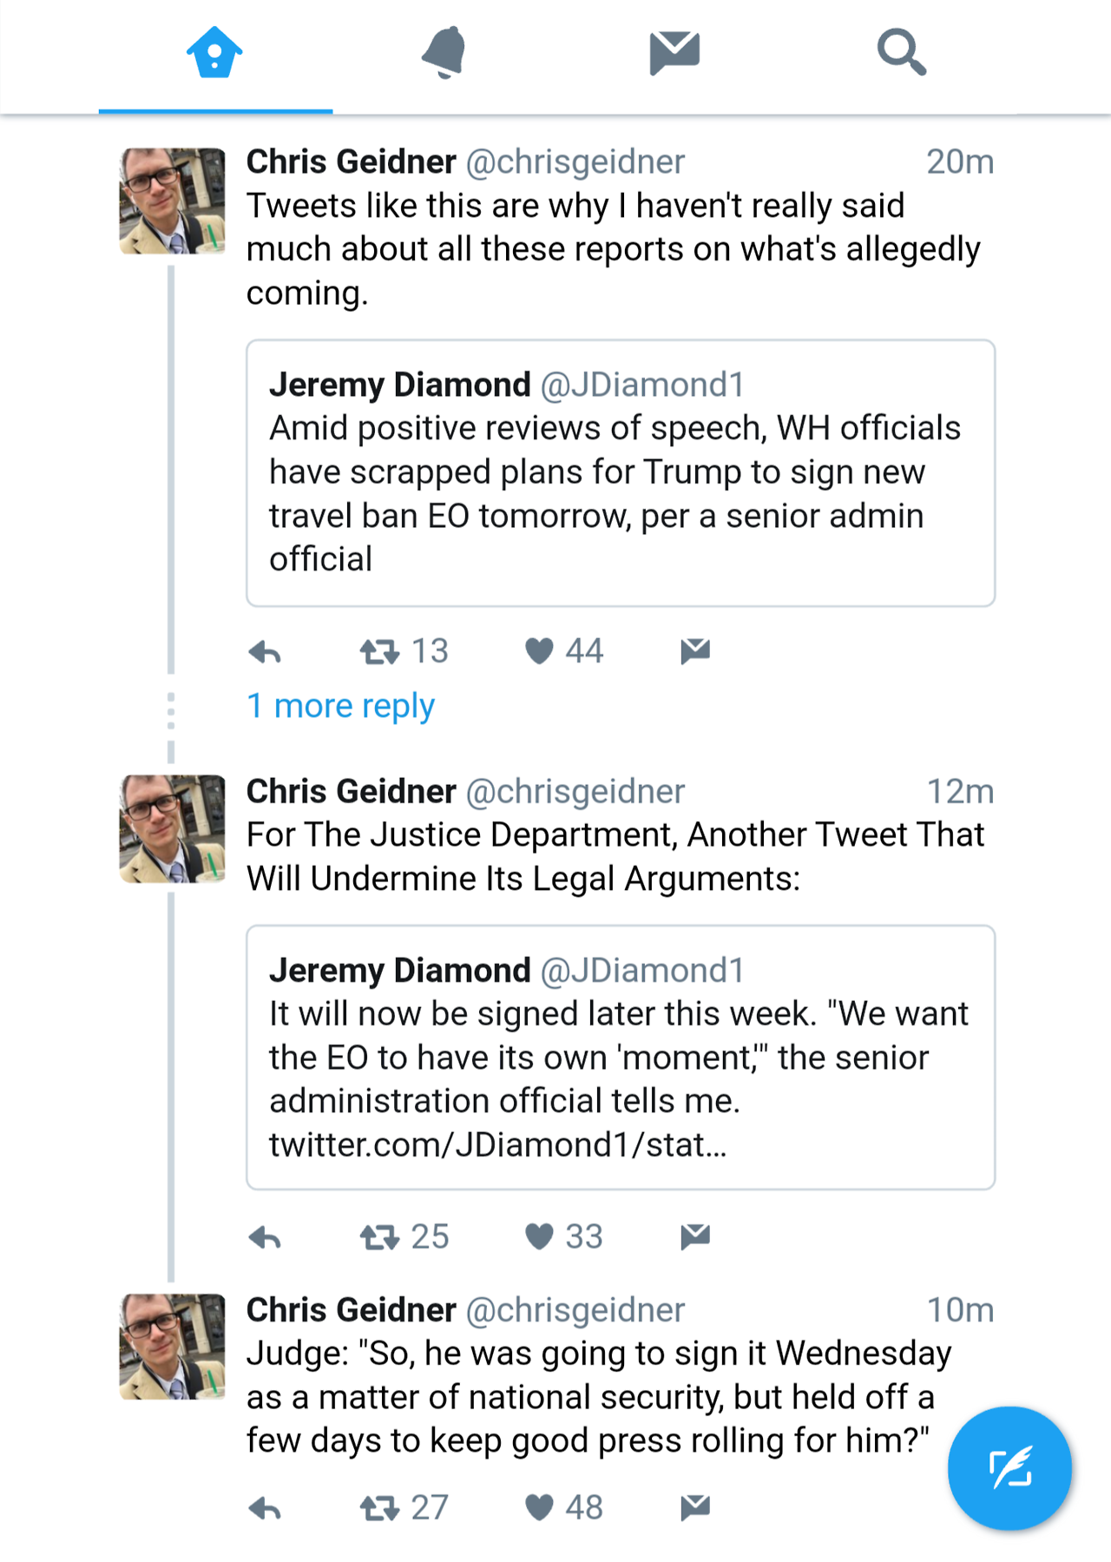
Task: Reply to the Justice Department tweet
Action: [x=265, y=1237]
